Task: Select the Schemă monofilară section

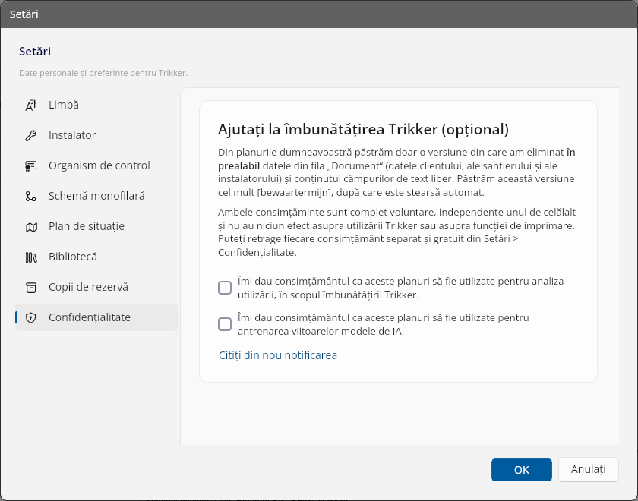Action: 96,196
